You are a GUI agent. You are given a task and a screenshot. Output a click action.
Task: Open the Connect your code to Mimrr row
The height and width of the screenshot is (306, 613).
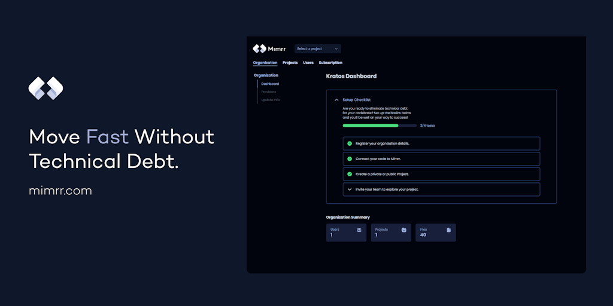coord(441,159)
